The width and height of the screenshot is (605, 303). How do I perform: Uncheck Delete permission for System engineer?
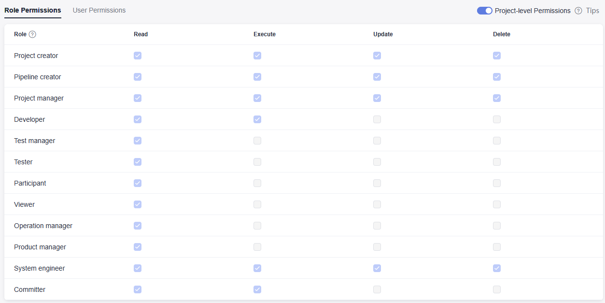tap(497, 268)
